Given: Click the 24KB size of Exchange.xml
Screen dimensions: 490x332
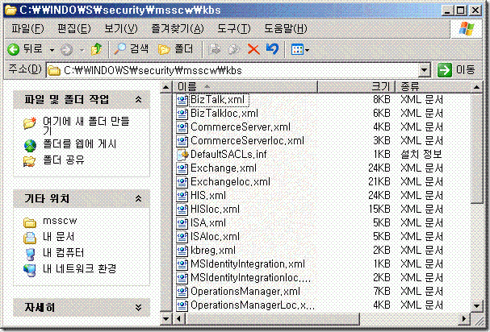Looking at the screenshot, I should pos(379,168).
